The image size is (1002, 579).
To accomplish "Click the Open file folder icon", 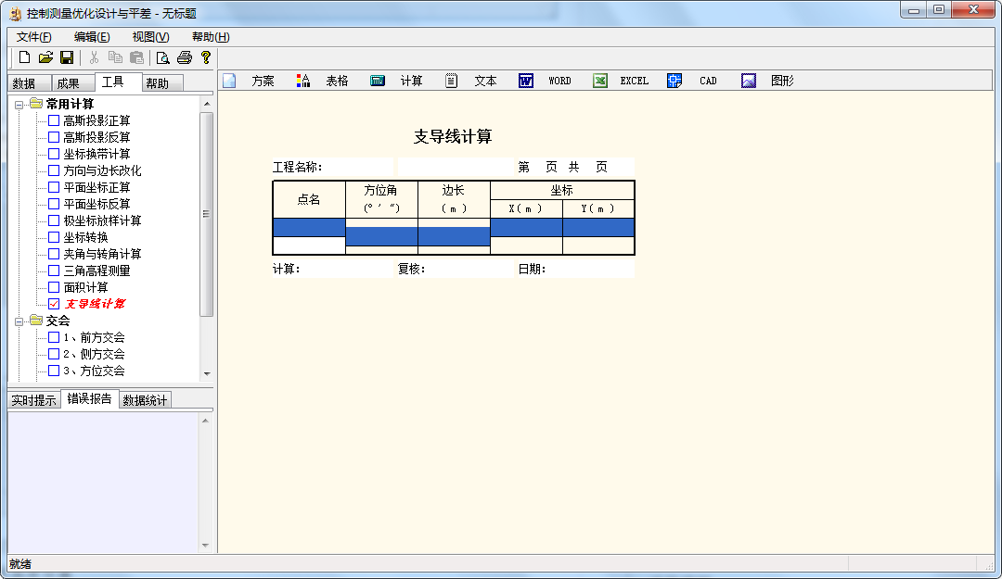I will [45, 57].
